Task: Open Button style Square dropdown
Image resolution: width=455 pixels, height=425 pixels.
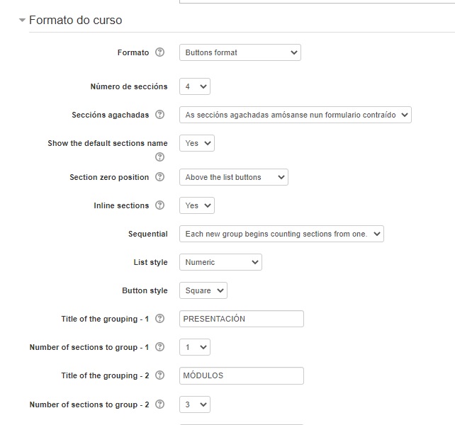Action: pos(203,290)
